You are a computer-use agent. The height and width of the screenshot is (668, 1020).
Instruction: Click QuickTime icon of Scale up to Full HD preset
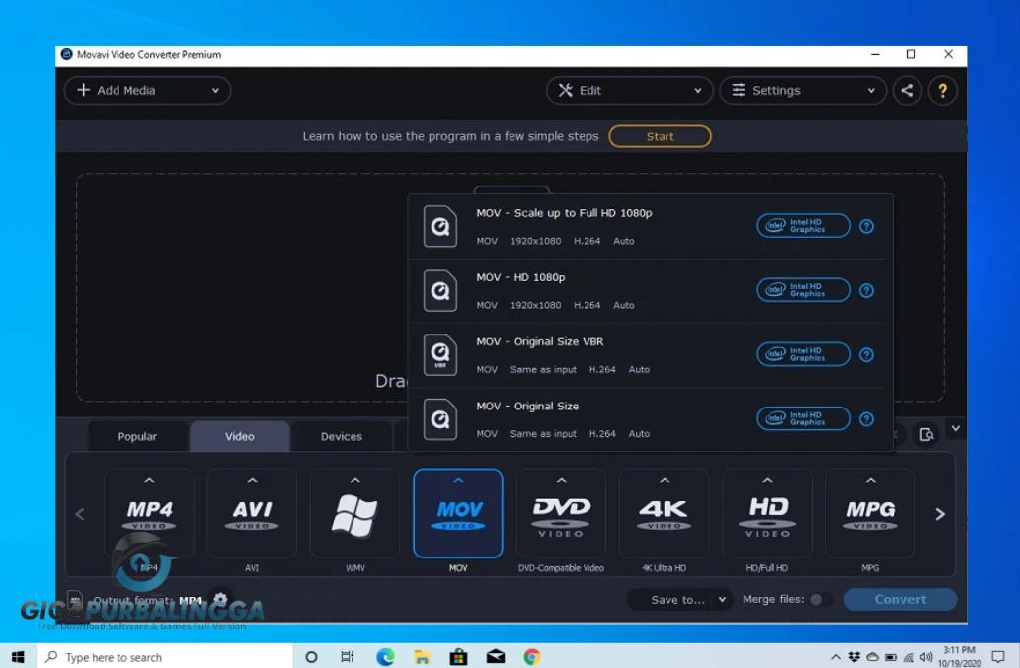pos(440,226)
